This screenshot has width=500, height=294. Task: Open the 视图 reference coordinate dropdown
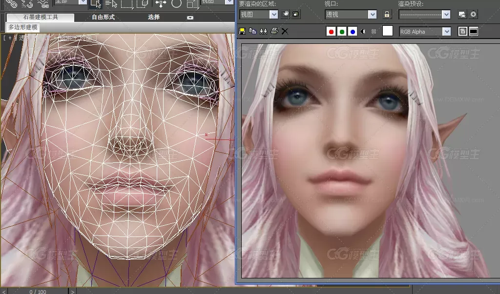(x=217, y=2)
